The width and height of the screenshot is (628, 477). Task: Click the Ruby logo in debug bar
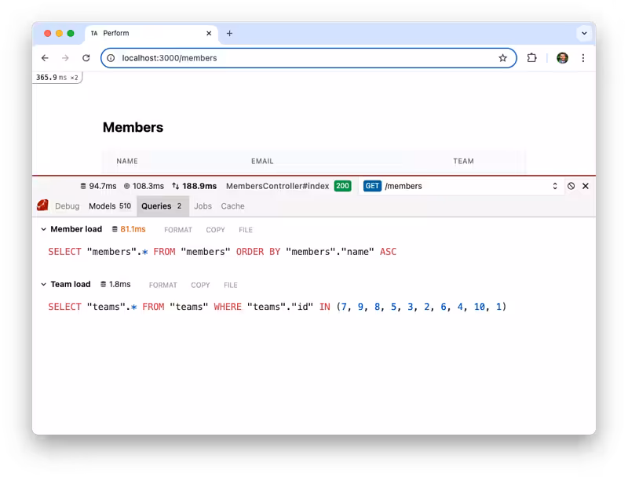click(x=42, y=206)
